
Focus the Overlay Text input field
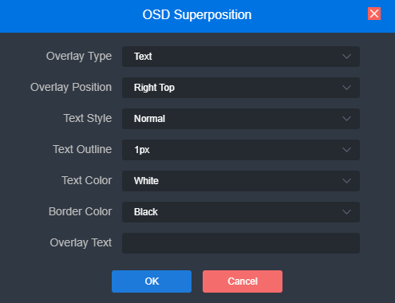coord(241,243)
